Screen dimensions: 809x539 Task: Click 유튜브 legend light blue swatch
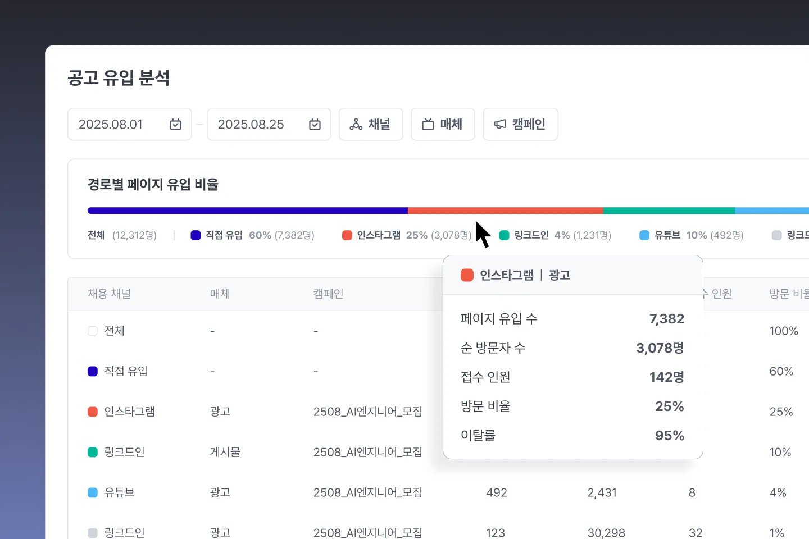click(x=644, y=235)
